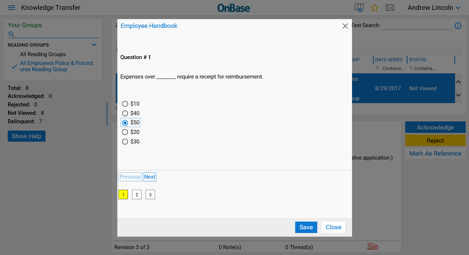Open the hamburger navigation menu
Viewport: 469px width, 255px height.
point(11,8)
